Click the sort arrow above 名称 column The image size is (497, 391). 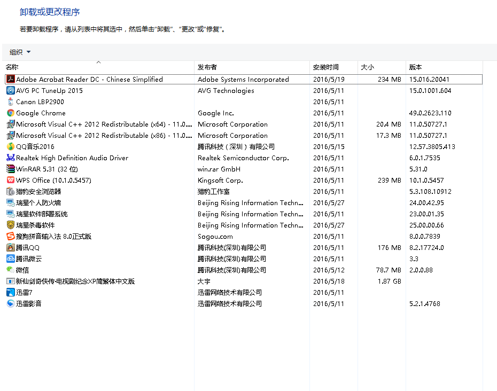click(98, 62)
